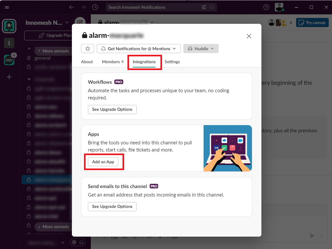Screen dimensions: 332x249
Task: Open the hamburger menu in the title bar
Action: (7, 7)
